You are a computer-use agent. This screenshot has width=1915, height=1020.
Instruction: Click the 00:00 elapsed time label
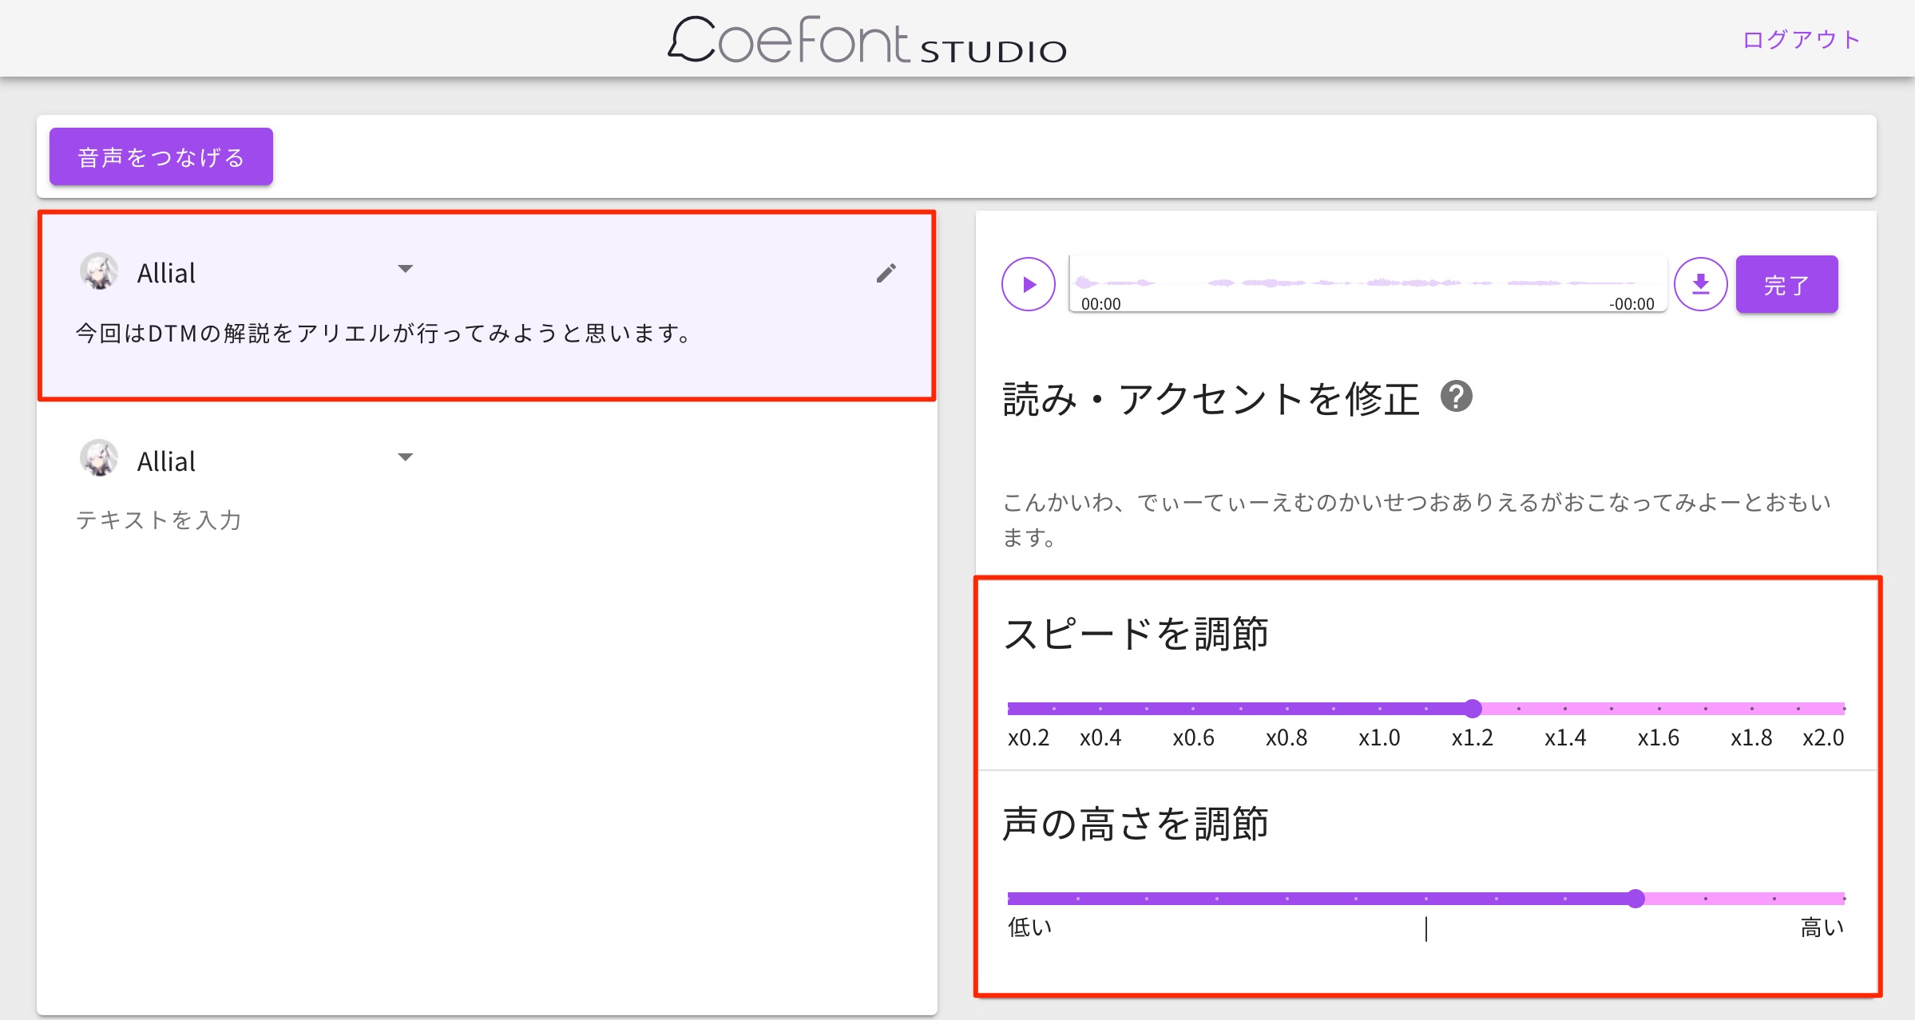1100,304
